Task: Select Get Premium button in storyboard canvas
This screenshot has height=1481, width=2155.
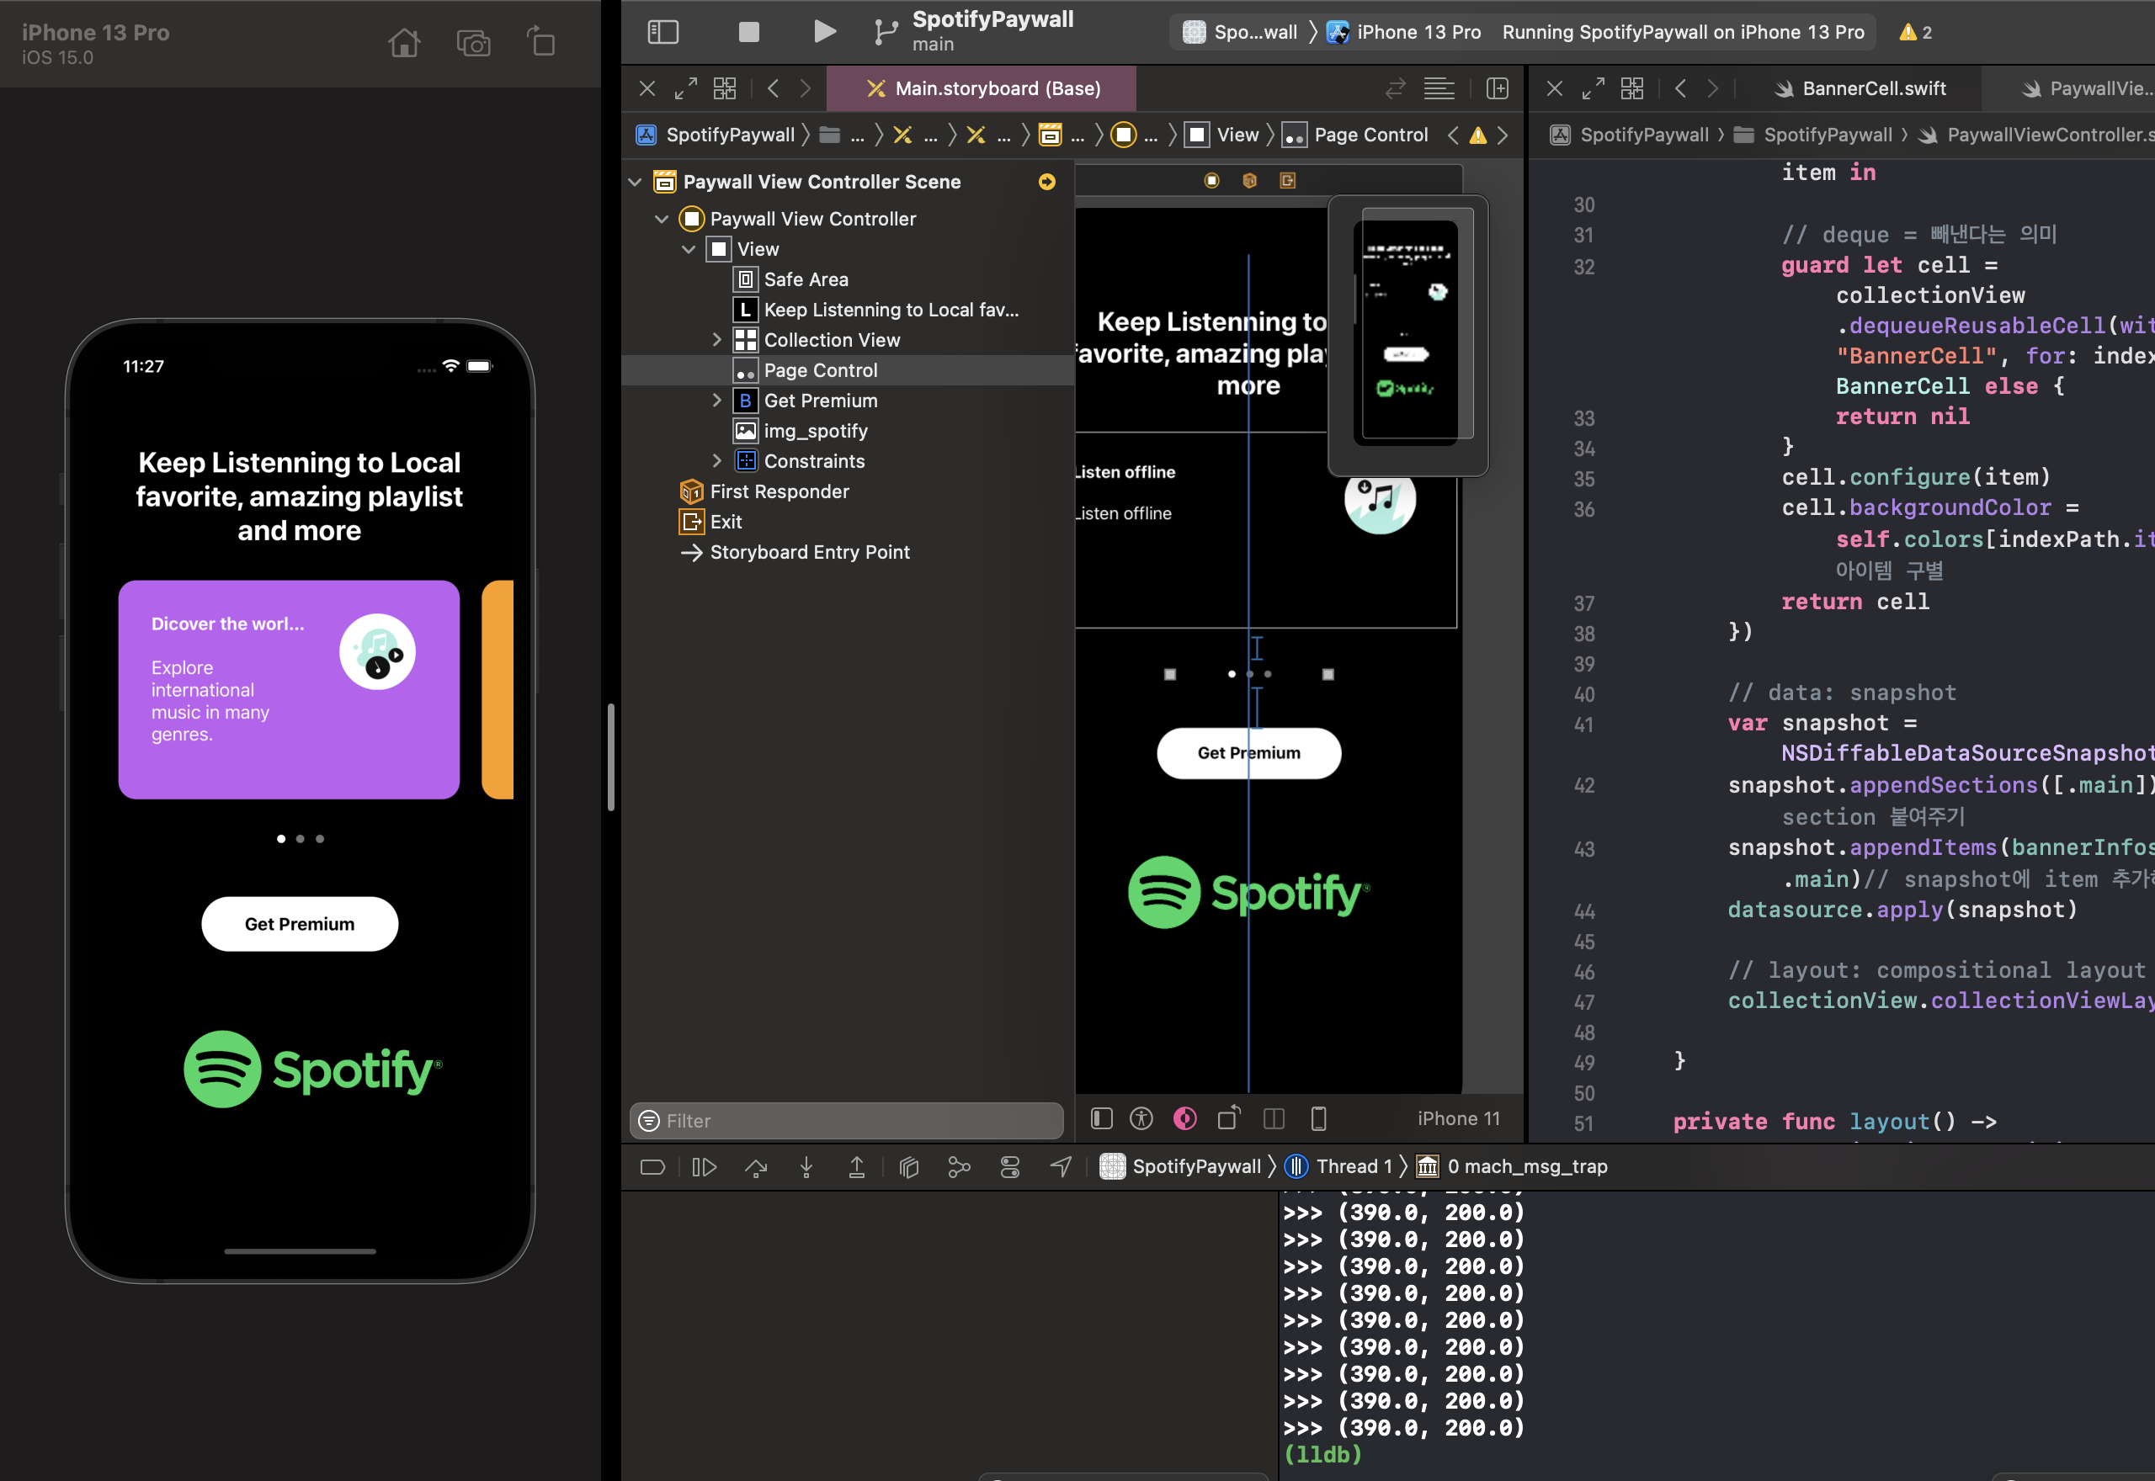Action: point(1248,752)
